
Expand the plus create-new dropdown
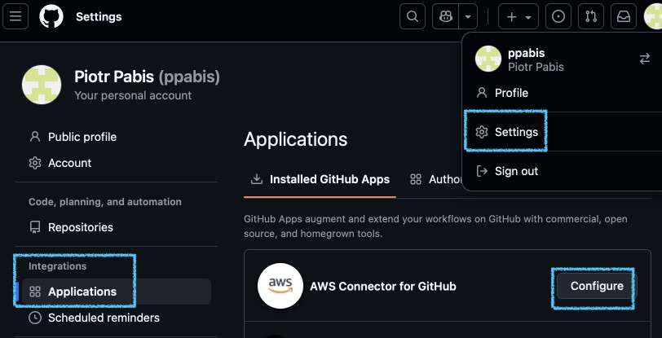[x=519, y=16]
